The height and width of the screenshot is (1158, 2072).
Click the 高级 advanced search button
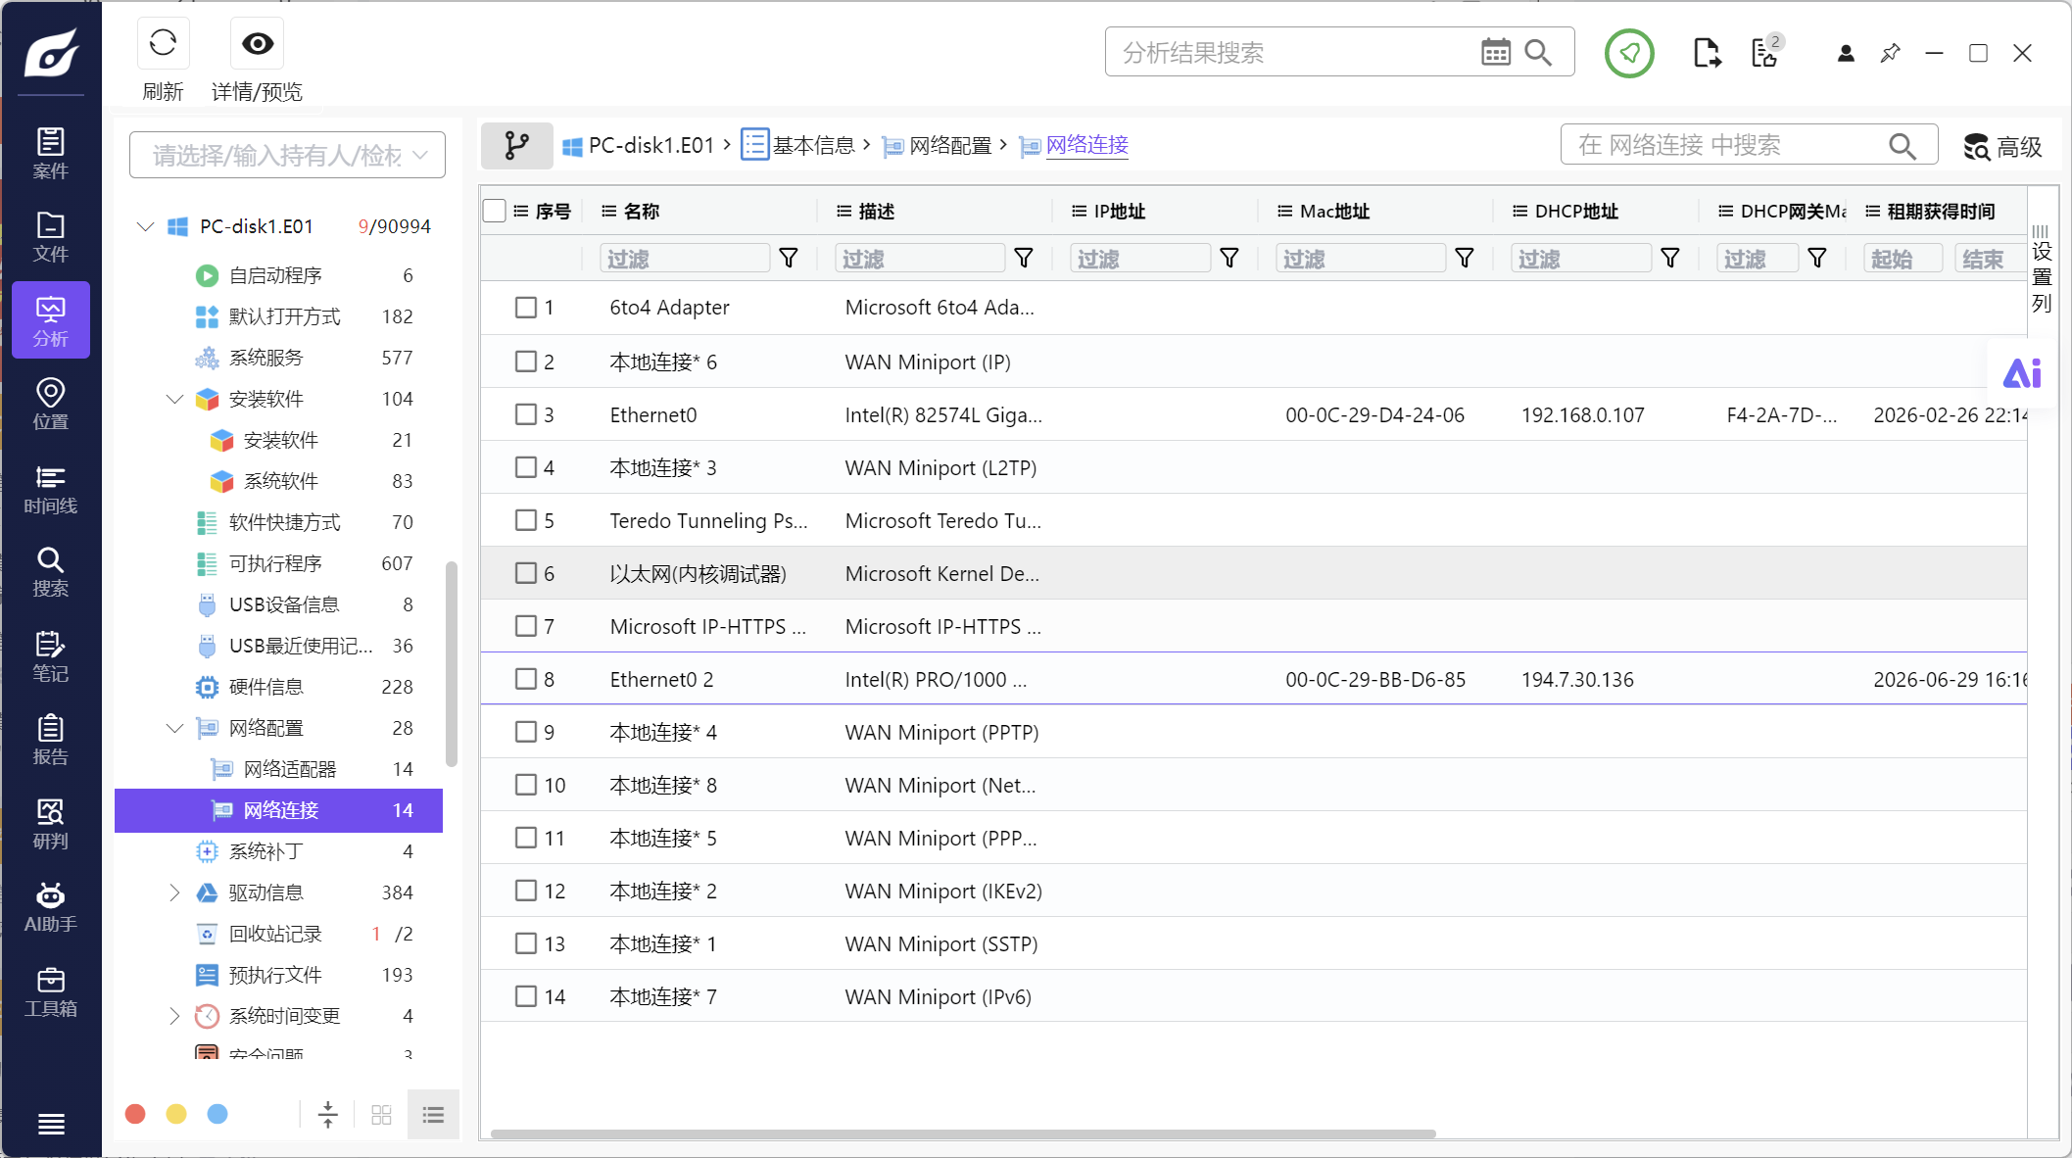(x=2002, y=147)
